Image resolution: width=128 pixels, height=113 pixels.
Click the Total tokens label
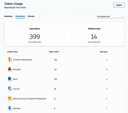click(35, 29)
